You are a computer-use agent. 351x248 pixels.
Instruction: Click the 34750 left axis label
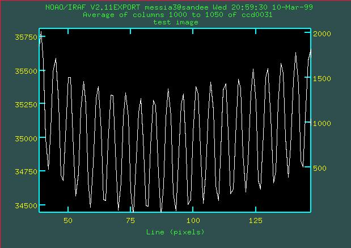(26, 172)
